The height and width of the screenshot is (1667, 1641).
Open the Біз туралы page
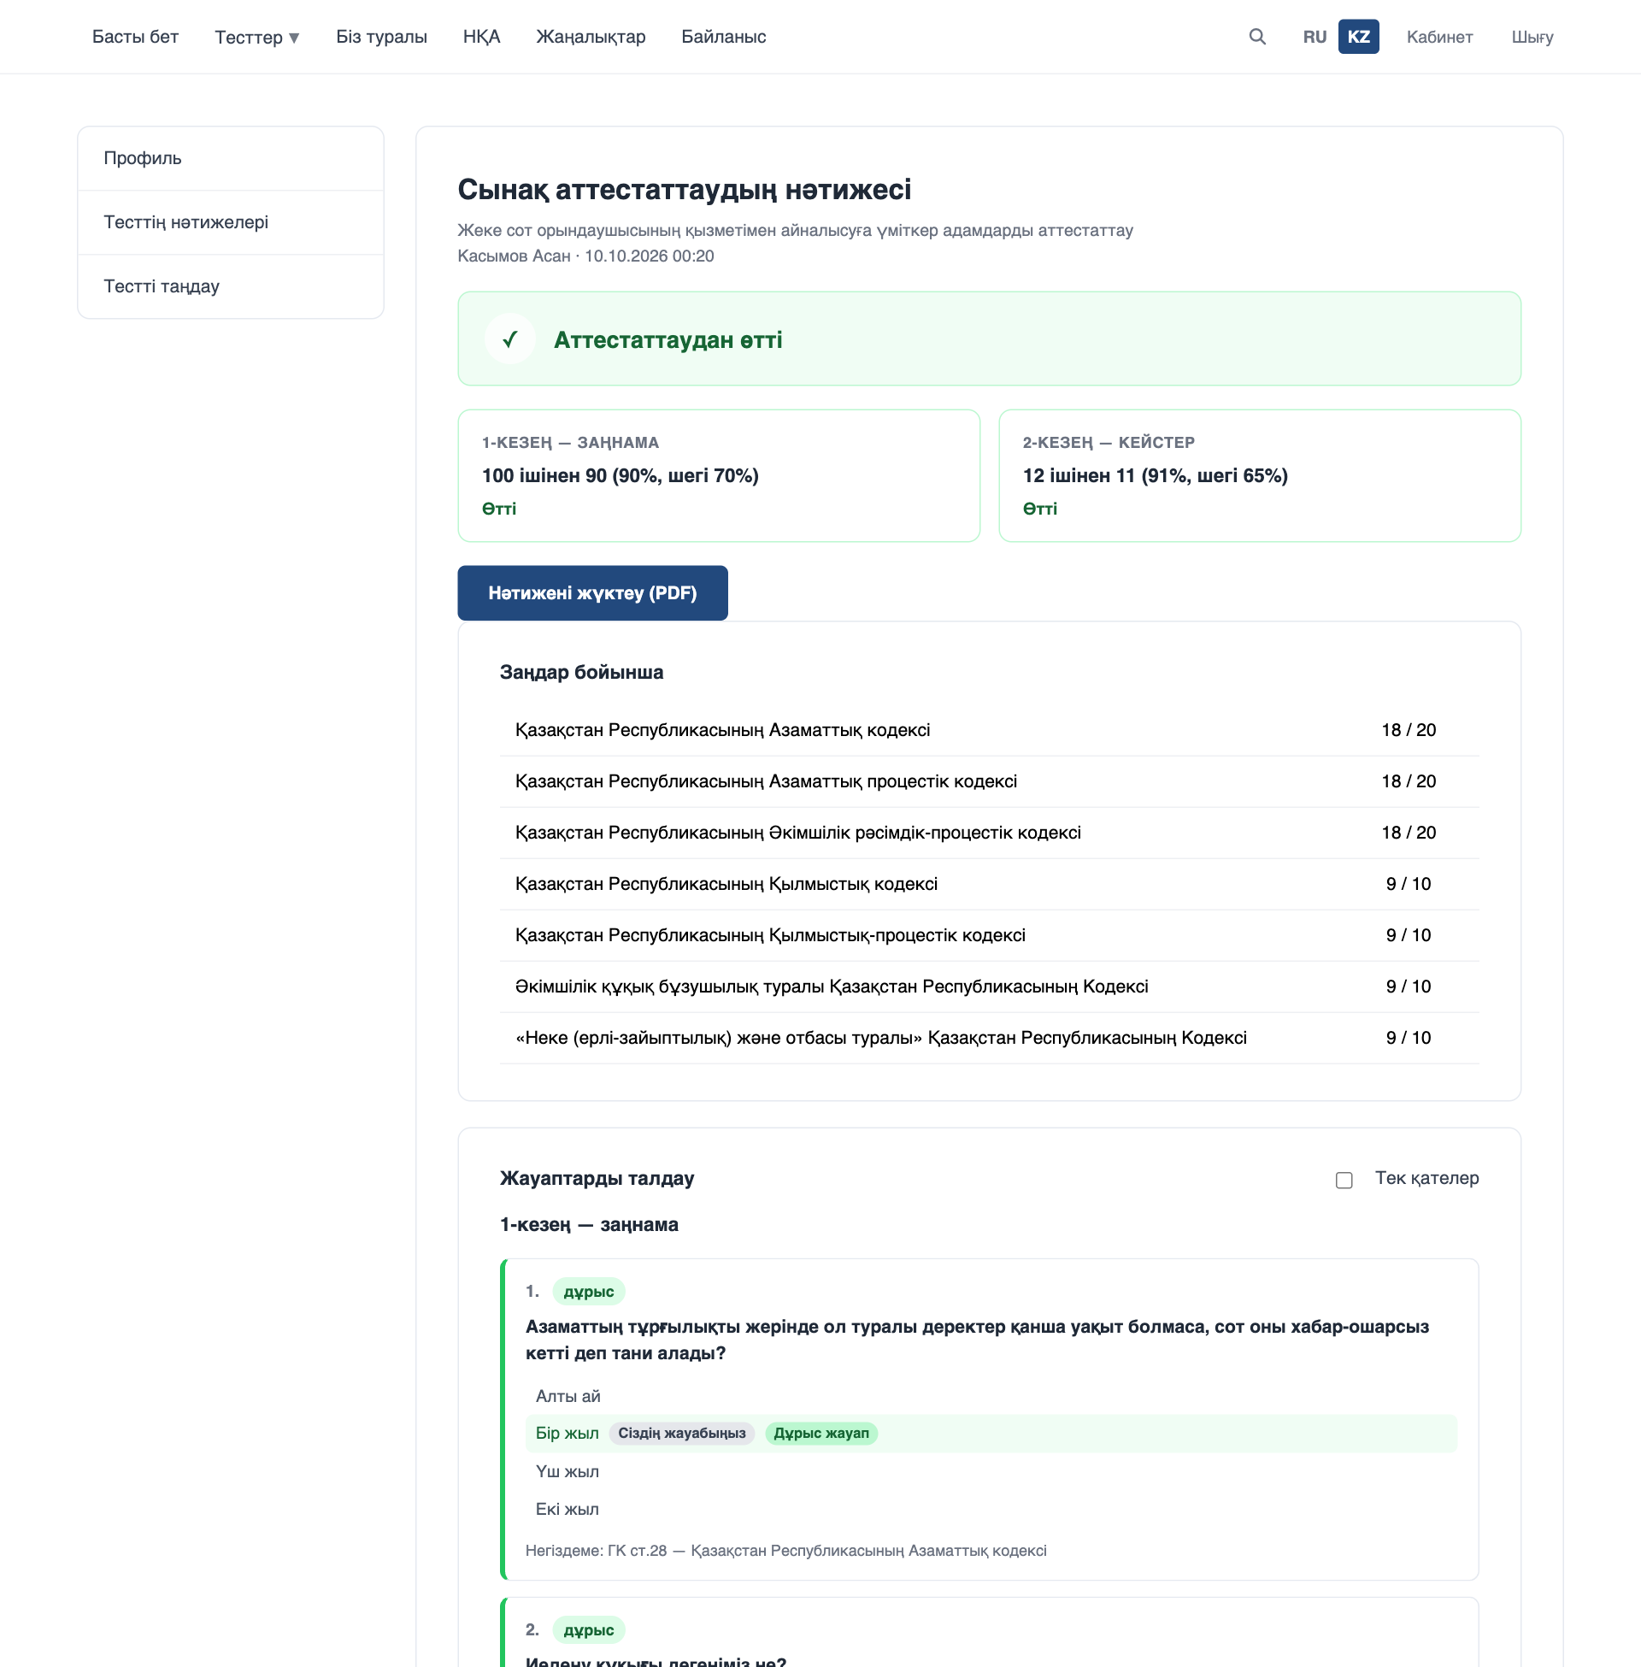pos(381,36)
